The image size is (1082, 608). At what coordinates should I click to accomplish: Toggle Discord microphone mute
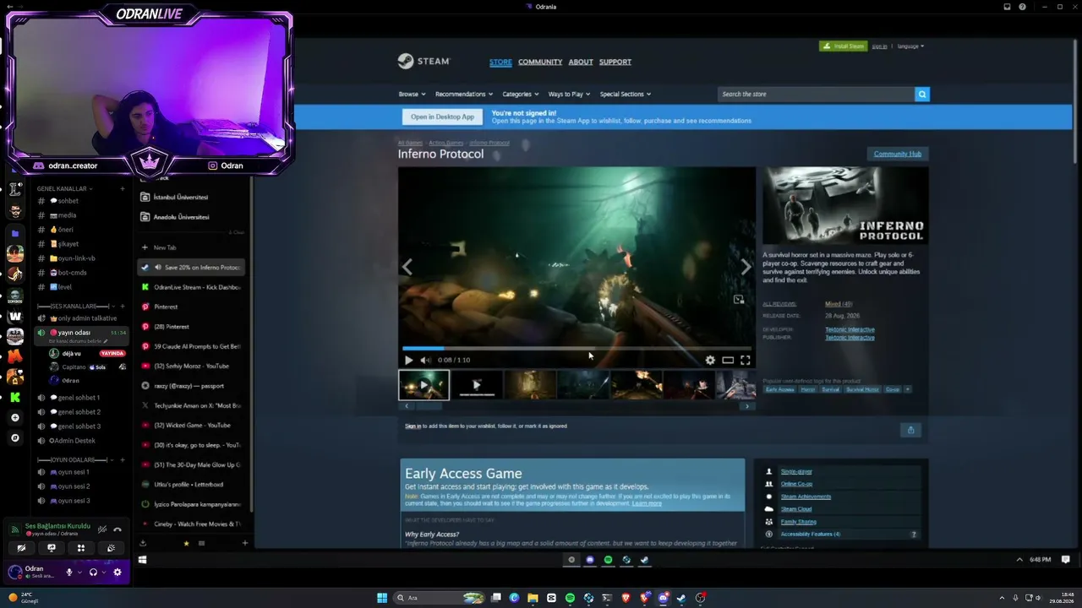click(x=69, y=572)
